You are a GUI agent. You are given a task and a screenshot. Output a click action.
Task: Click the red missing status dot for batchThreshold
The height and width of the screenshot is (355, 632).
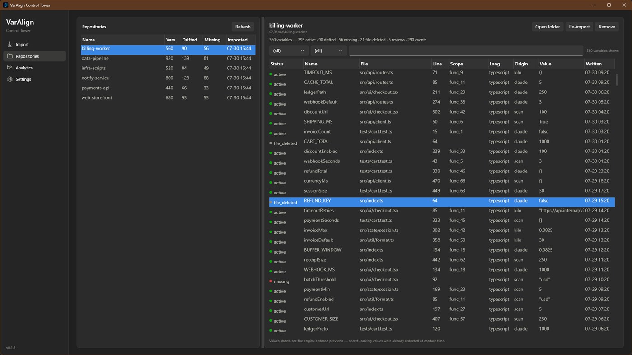[x=271, y=281]
